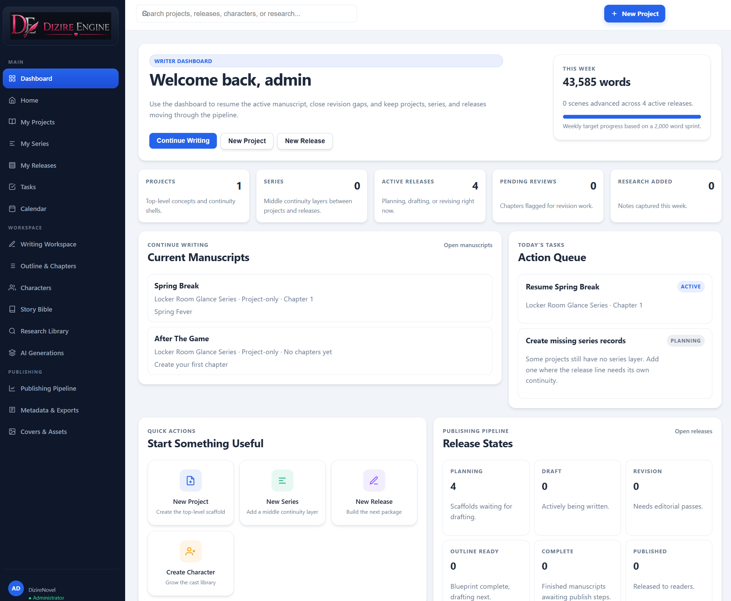This screenshot has height=601, width=731.
Task: Click the 'Create your first chapter' text
Action: coord(191,364)
